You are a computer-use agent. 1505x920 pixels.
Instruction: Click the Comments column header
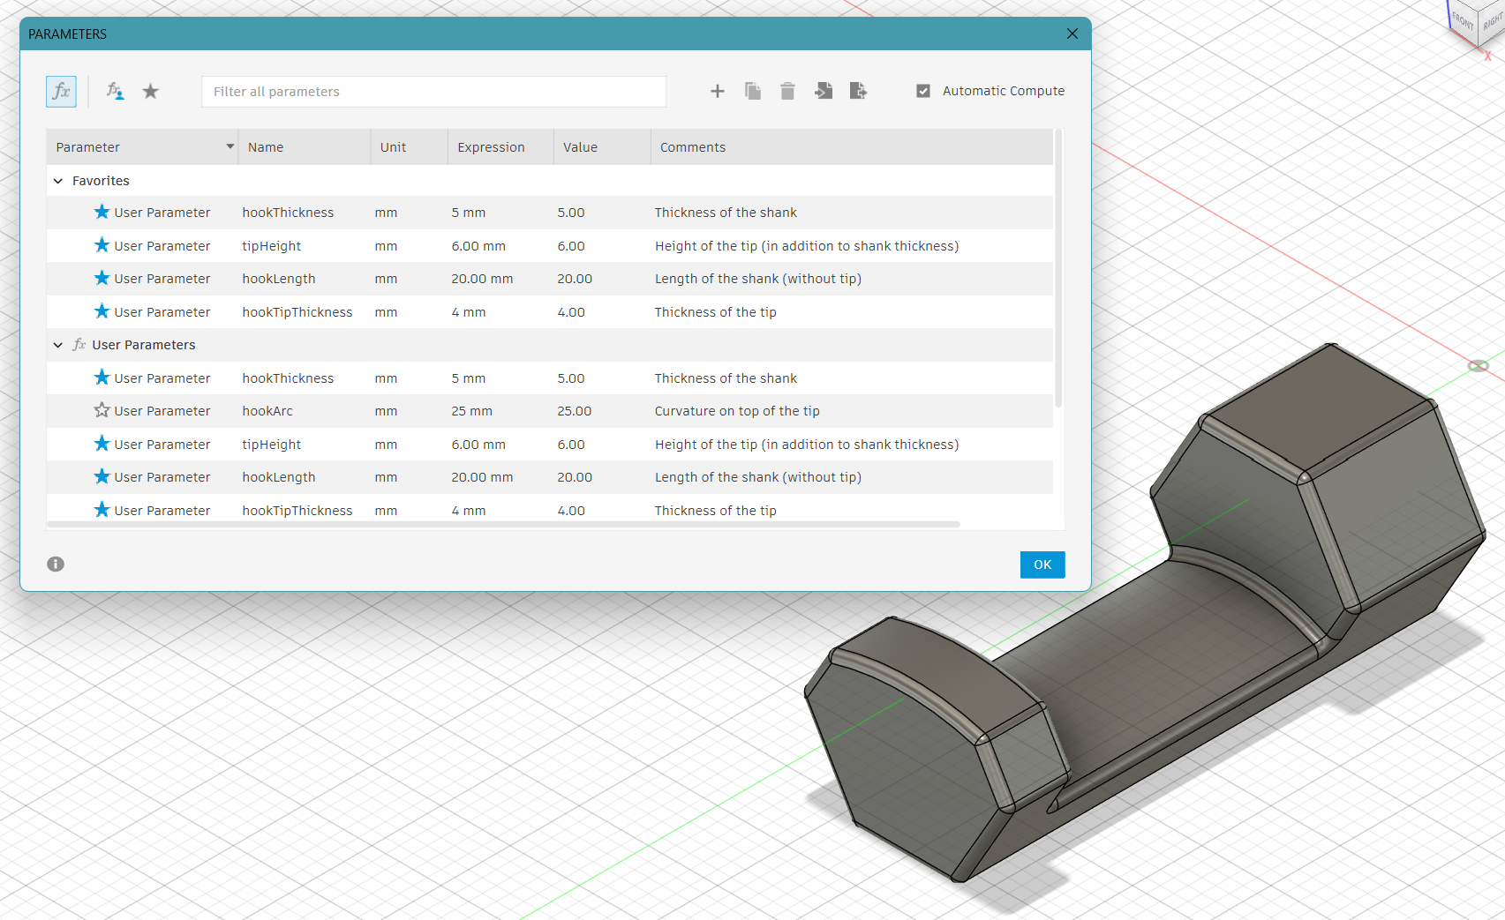point(852,146)
